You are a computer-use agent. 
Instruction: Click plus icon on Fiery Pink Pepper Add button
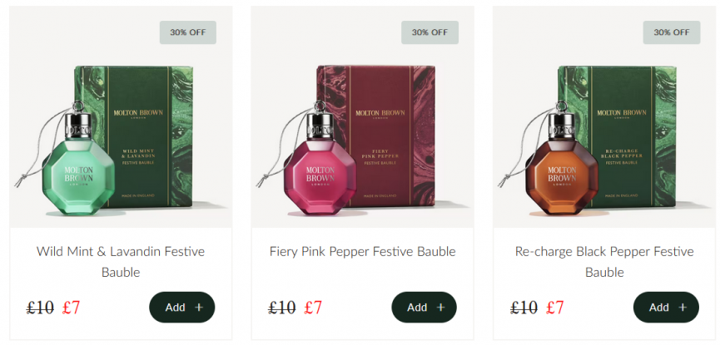(441, 308)
